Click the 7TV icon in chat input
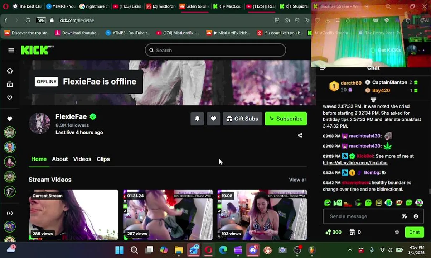Image resolution: width=431 pixels, height=258 pixels. point(404,216)
